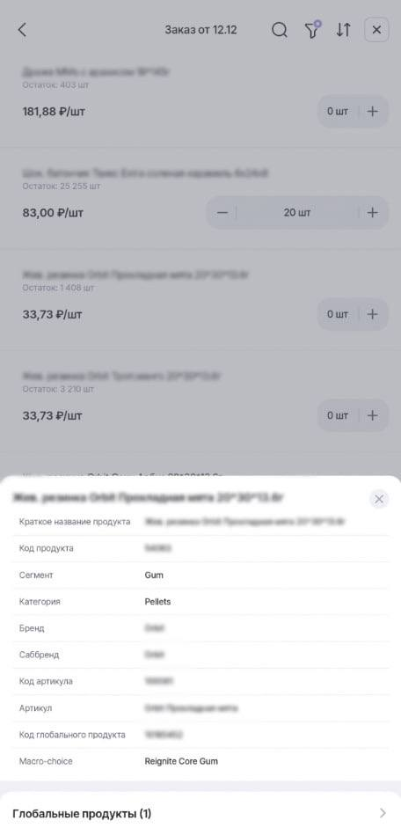This screenshot has width=401, height=828.
Task: Open sorting with the up-down arrows icon
Action: point(344,30)
